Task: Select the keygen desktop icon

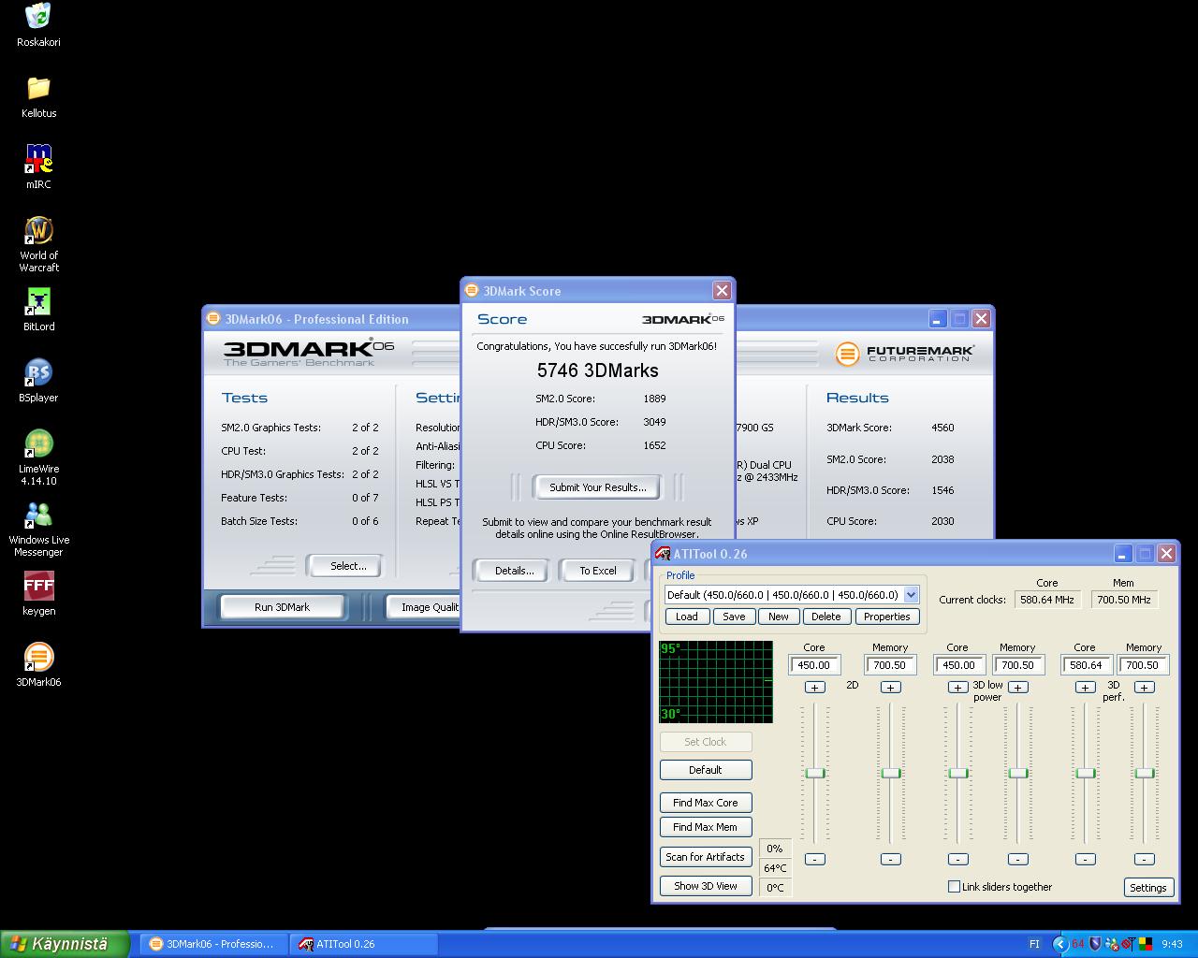Action: point(38,595)
